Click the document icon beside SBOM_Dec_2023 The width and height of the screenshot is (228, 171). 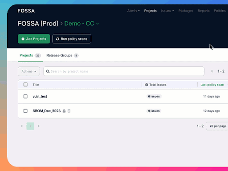coord(69,111)
